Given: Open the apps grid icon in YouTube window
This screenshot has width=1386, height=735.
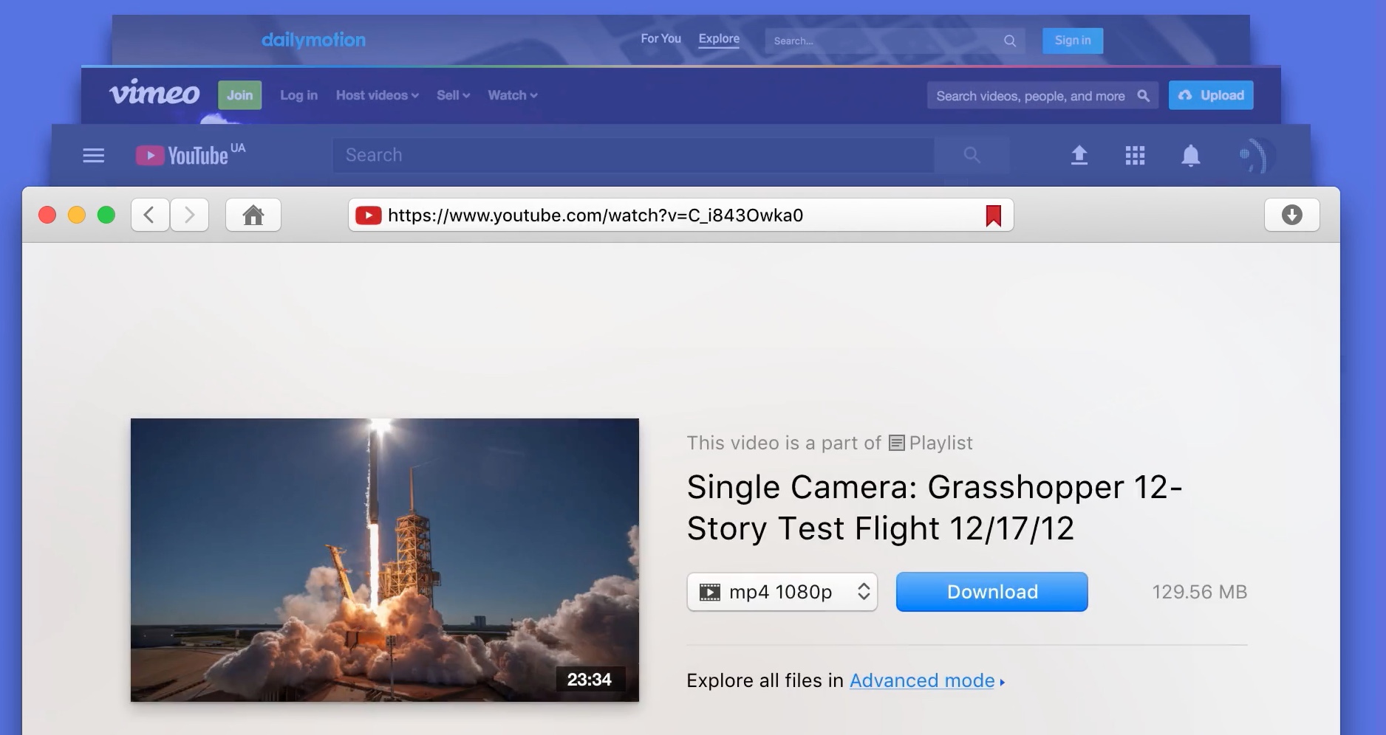Looking at the screenshot, I should [1135, 155].
